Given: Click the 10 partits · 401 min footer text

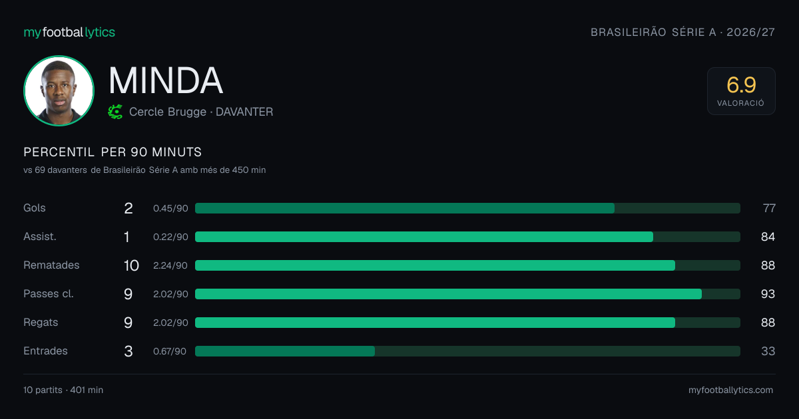Looking at the screenshot, I should 63,390.
